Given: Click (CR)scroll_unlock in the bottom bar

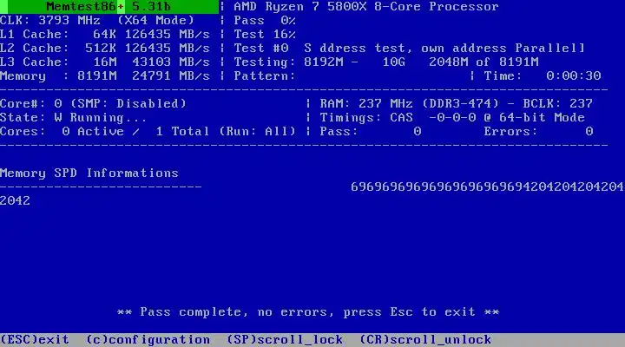Looking at the screenshot, I should [x=425, y=340].
